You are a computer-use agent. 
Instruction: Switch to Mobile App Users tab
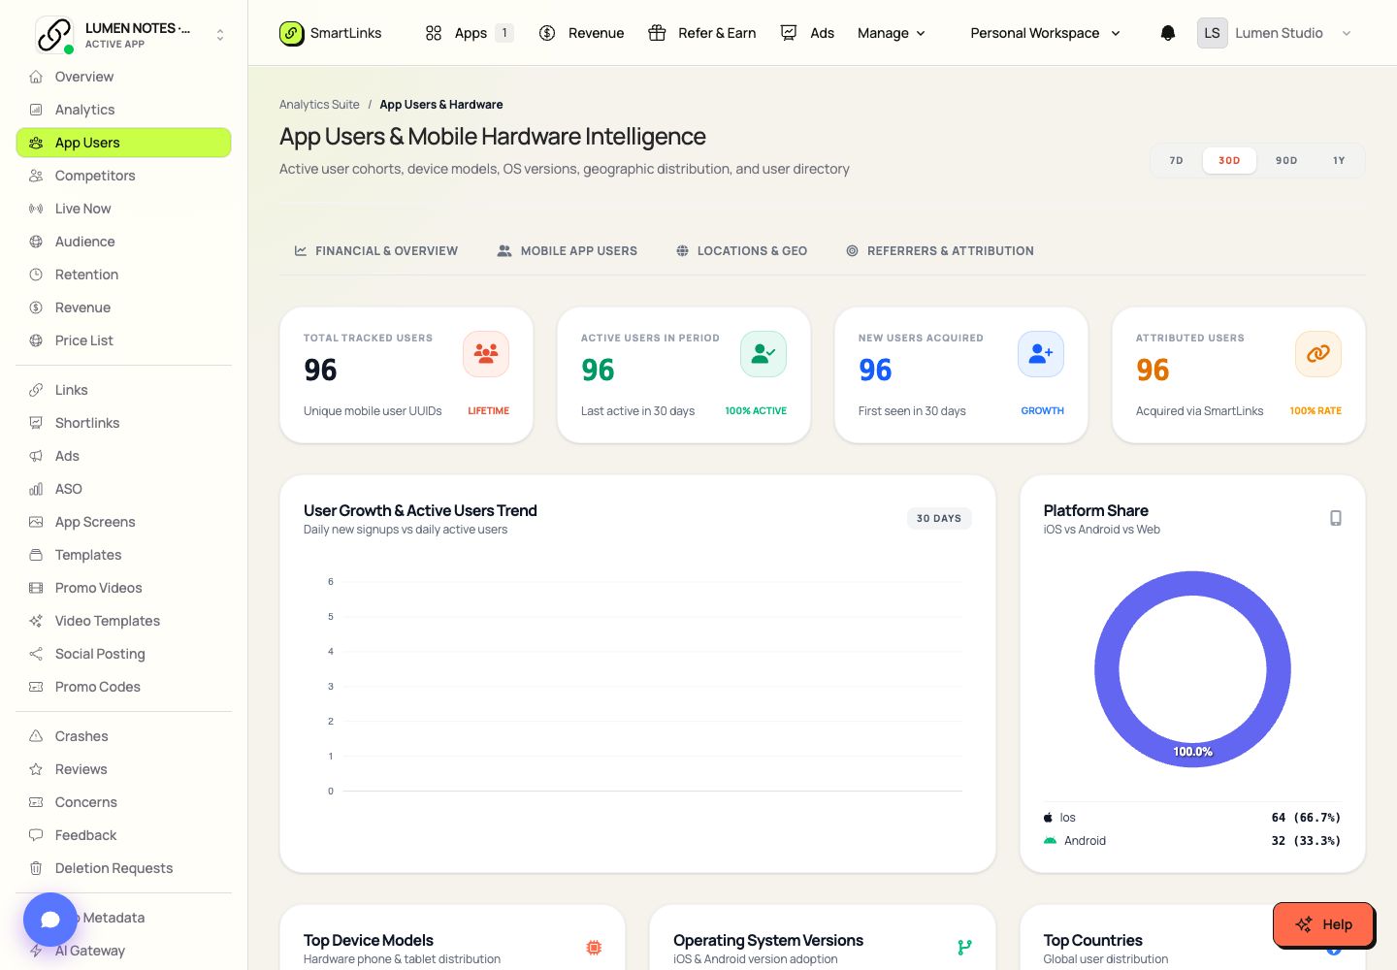(568, 250)
